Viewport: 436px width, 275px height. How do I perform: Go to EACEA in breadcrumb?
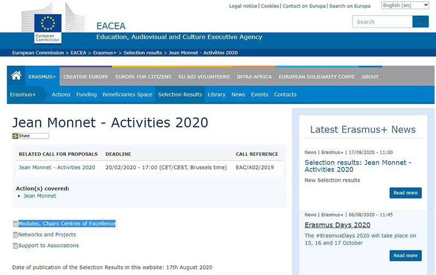pyautogui.click(x=78, y=53)
